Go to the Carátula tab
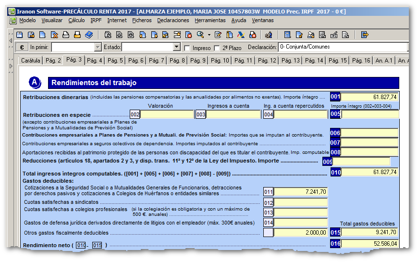 pyautogui.click(x=31, y=60)
